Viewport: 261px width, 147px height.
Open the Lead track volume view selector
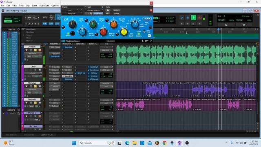point(33,73)
